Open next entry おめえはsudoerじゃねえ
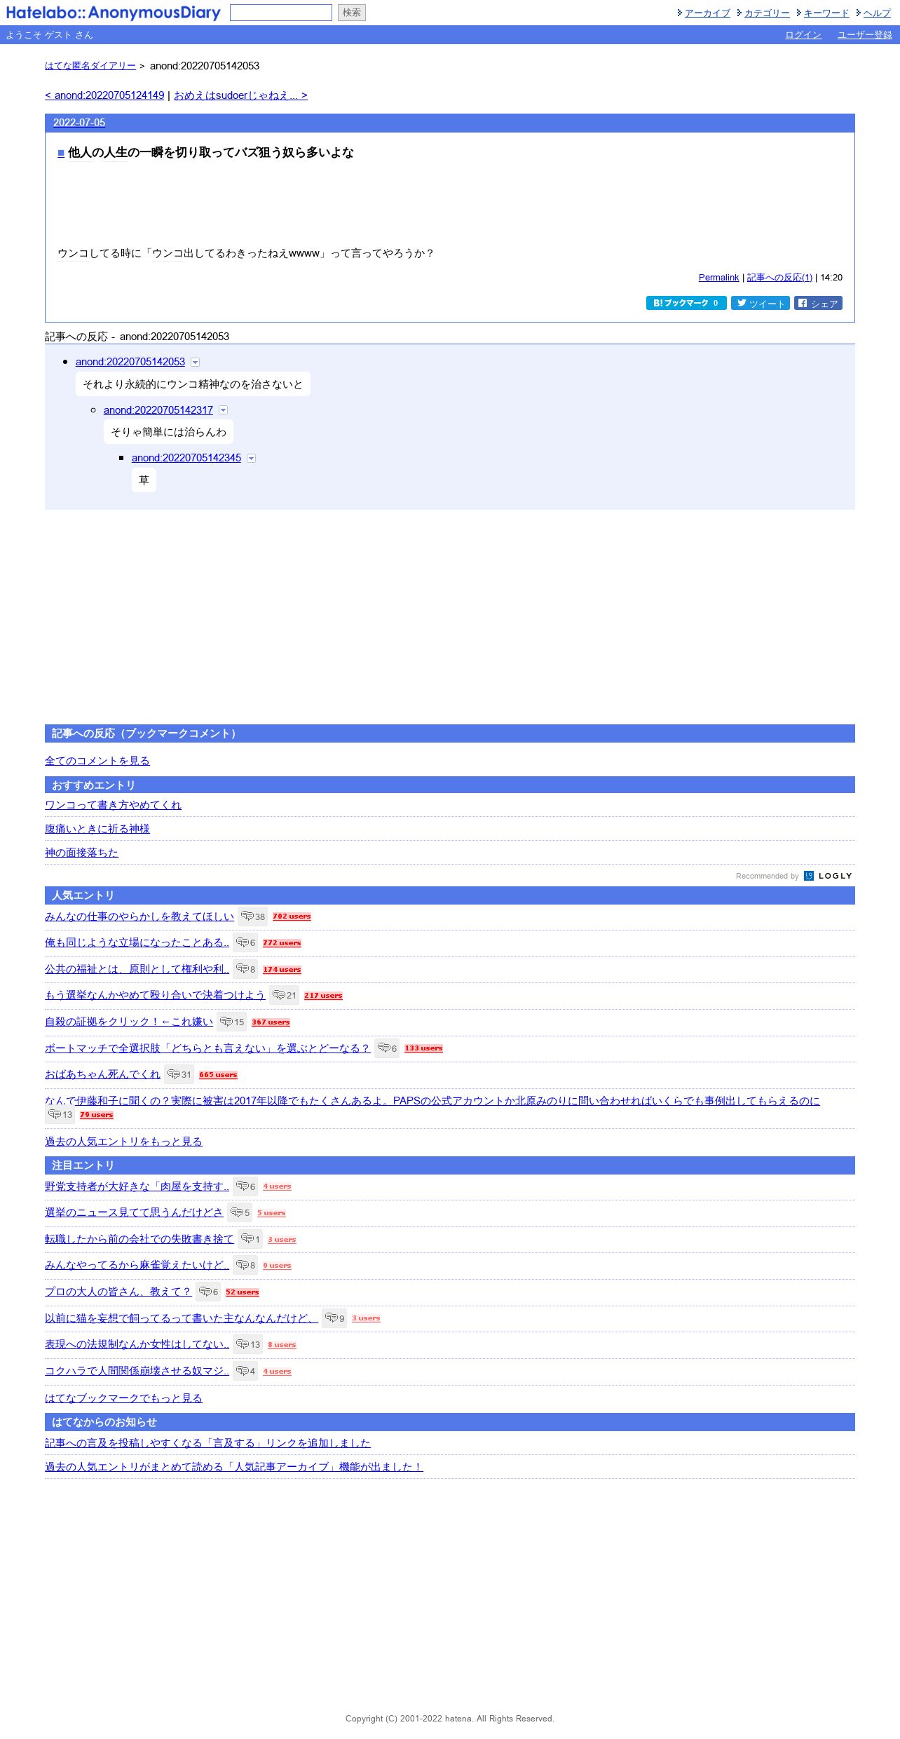 [240, 95]
